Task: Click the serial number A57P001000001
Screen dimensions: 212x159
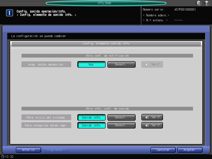Action: click(185, 9)
